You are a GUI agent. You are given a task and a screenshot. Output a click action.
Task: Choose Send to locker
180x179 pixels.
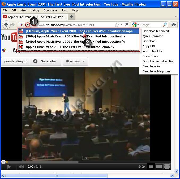tap(152, 66)
